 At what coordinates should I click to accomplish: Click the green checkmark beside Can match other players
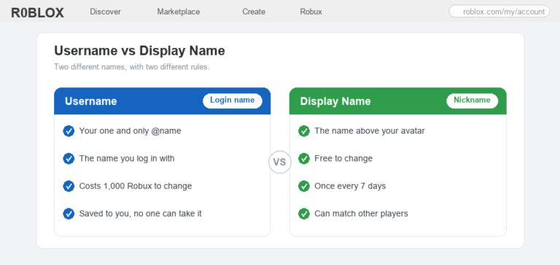[304, 214]
